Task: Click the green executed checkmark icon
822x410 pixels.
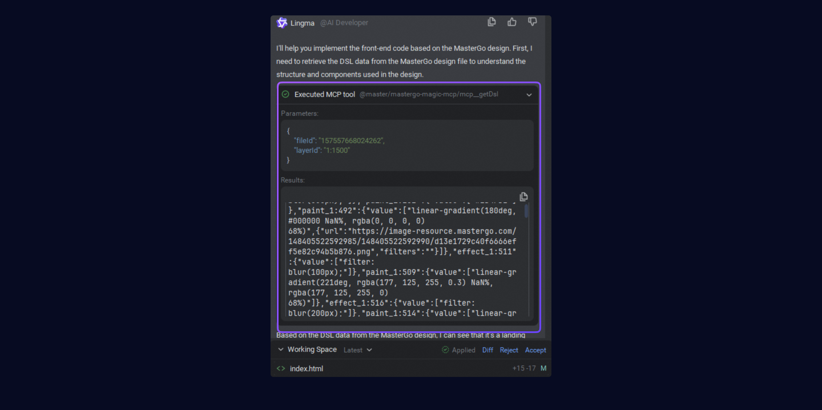Action: pos(285,94)
